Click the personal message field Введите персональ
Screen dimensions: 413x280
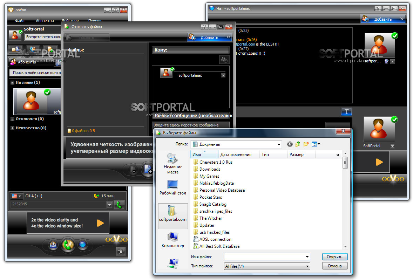43,37
